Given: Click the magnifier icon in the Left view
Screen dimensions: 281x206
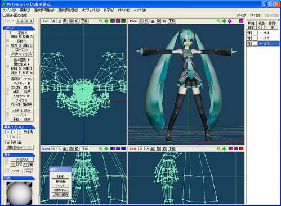Looking at the screenshot, I should point(218,149).
